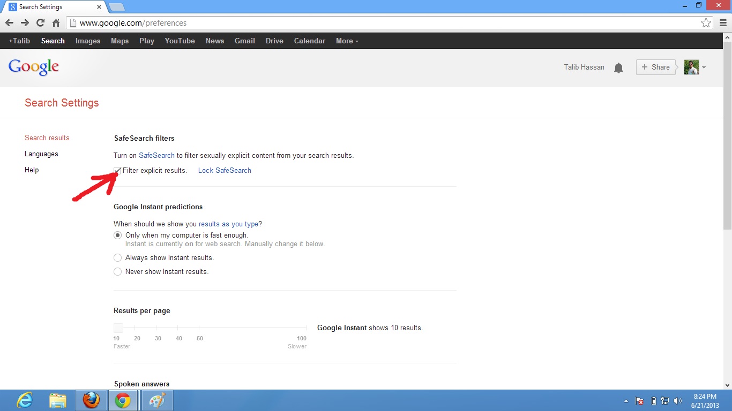This screenshot has height=411, width=732.
Task: Switch to Firefox in the taskbar
Action: point(91,400)
